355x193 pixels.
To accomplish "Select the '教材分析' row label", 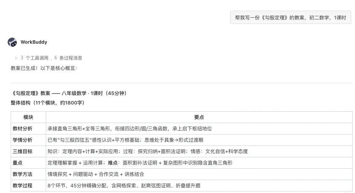I will tap(22, 129).
